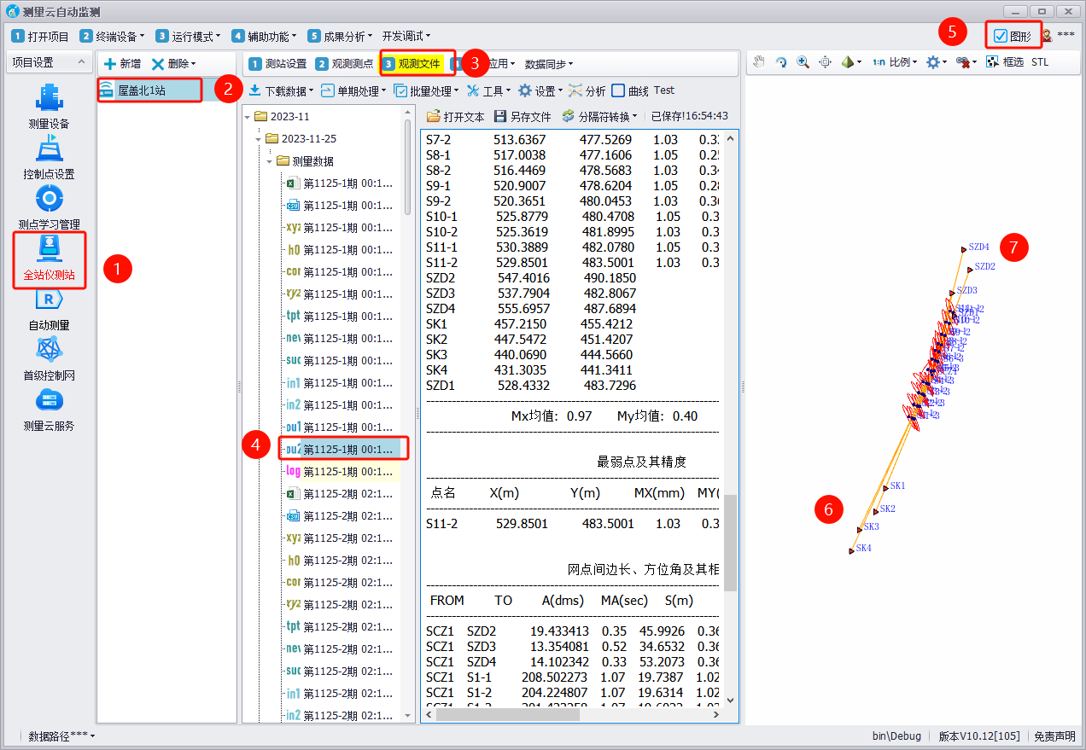Click the rotate view icon in graphics toolbar
1086x750 pixels.
coord(780,62)
